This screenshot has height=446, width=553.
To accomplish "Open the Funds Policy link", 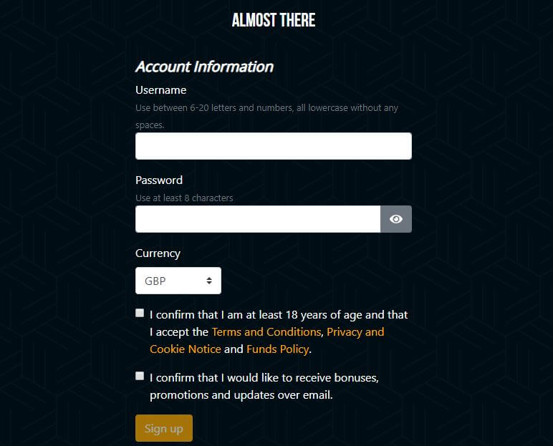I will tap(277, 349).
